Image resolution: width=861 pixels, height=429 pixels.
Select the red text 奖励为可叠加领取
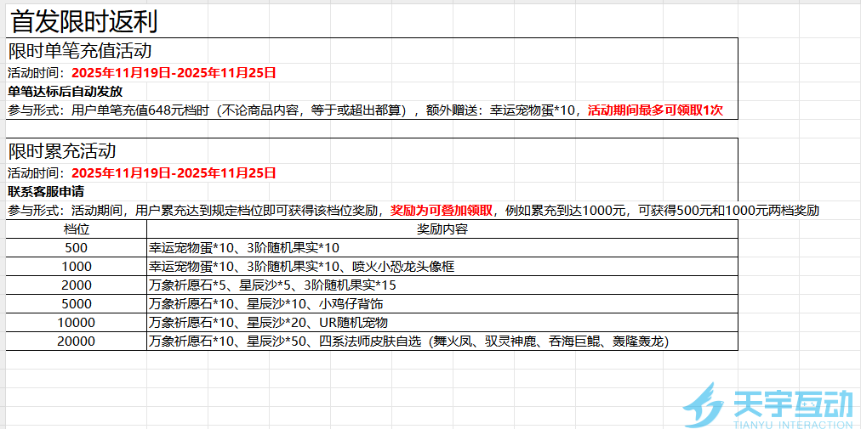coord(441,210)
